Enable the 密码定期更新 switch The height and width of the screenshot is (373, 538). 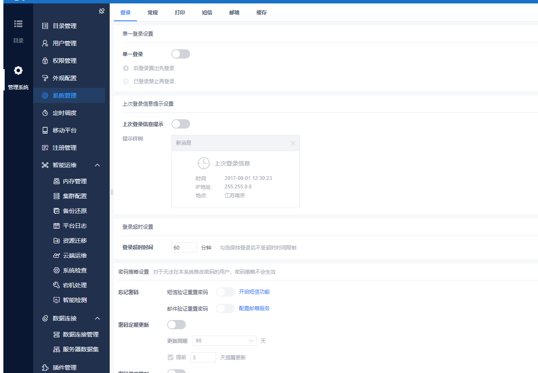176,325
